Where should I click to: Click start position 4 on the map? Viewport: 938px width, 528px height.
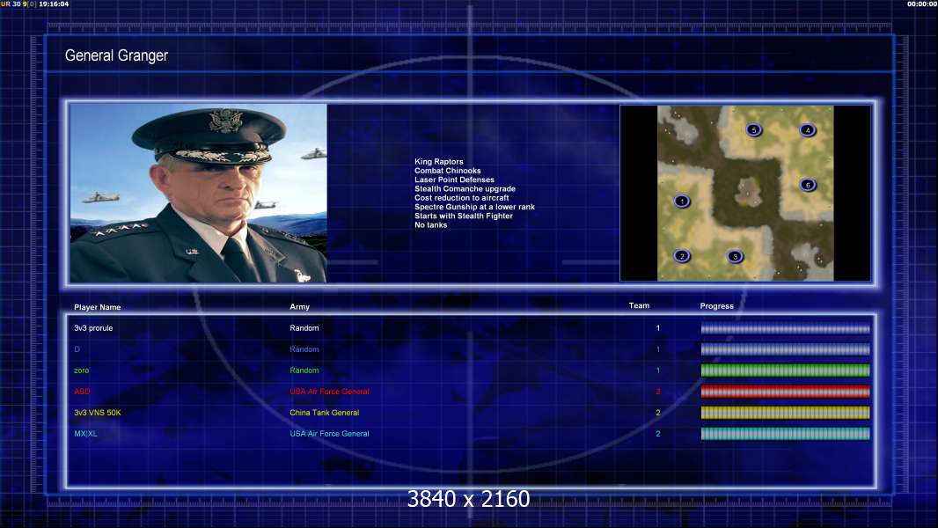pyautogui.click(x=808, y=130)
